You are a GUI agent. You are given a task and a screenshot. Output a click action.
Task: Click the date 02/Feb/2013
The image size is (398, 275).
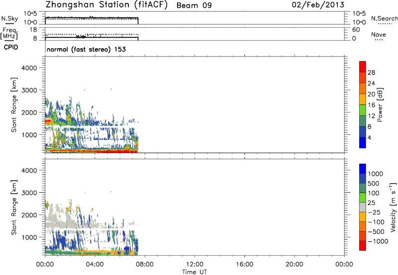click(x=318, y=5)
